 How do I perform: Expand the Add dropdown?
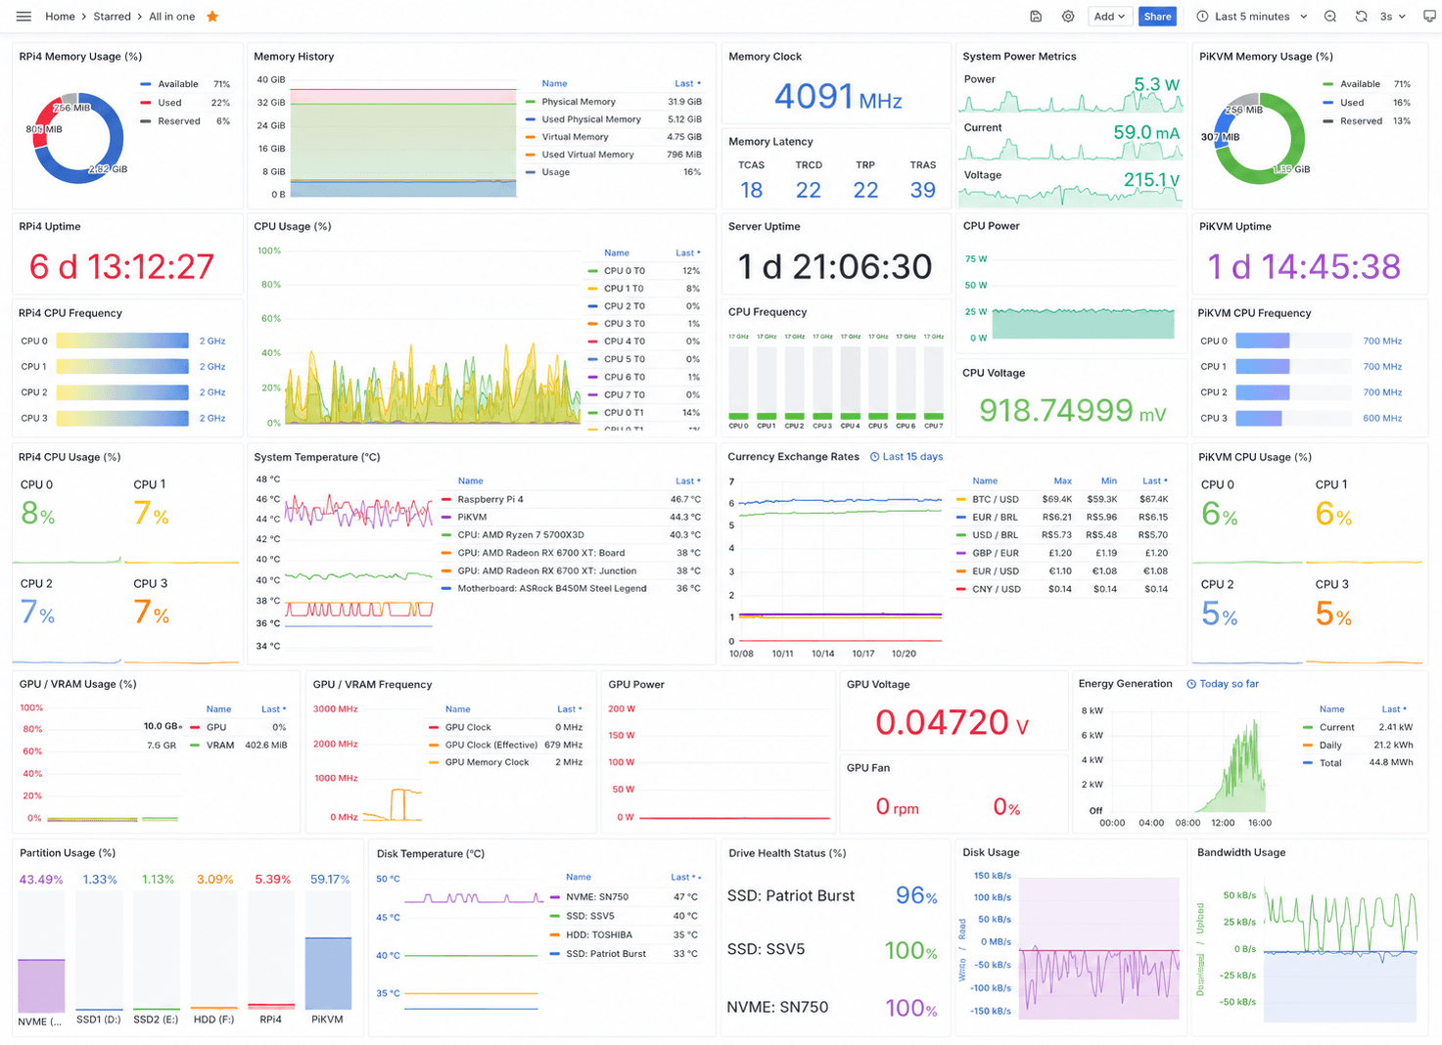click(x=1109, y=17)
